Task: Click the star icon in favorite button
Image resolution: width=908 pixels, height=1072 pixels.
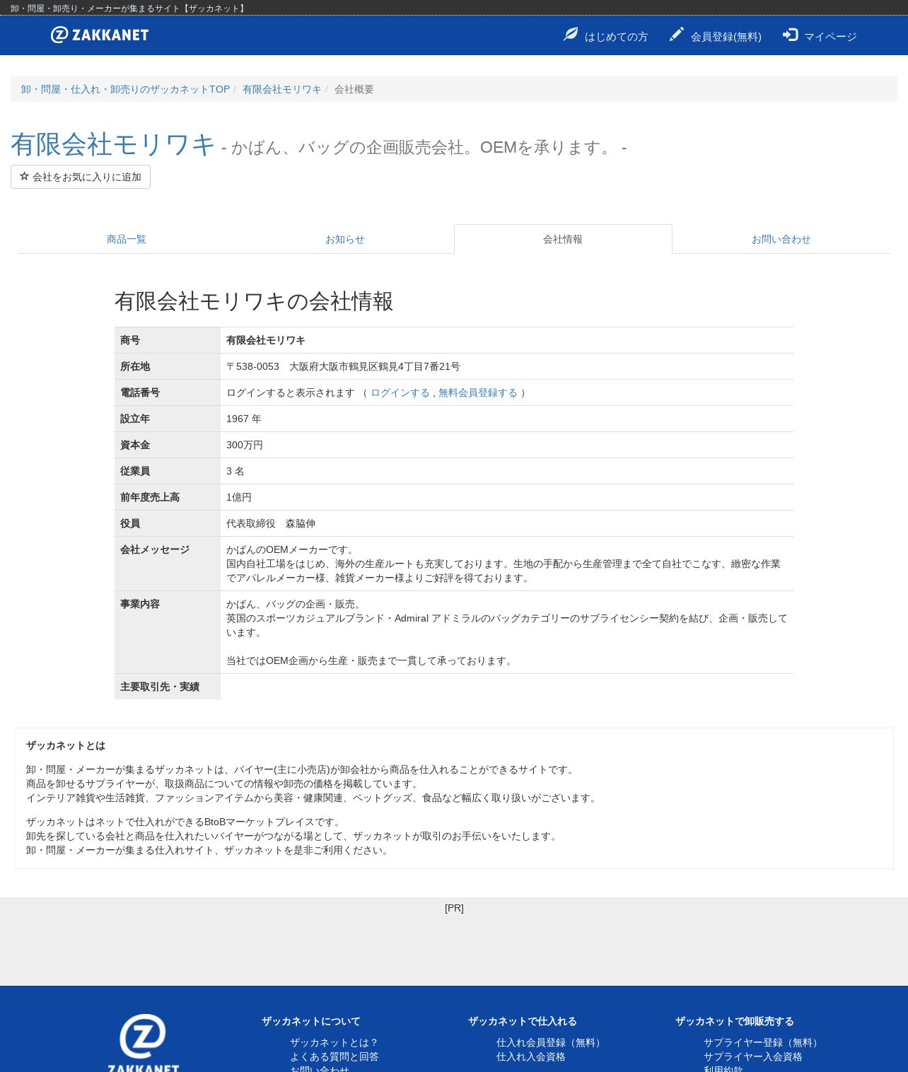Action: click(24, 176)
